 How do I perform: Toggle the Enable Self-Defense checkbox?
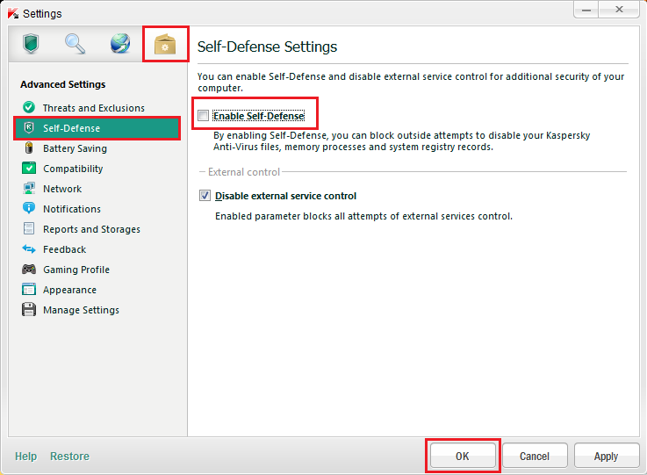coord(204,116)
